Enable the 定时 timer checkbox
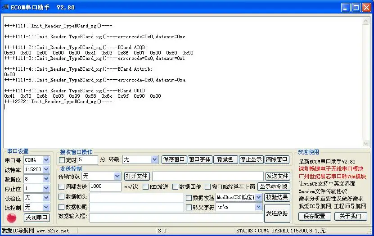The width and height of the screenshot is (374, 236). [62, 160]
